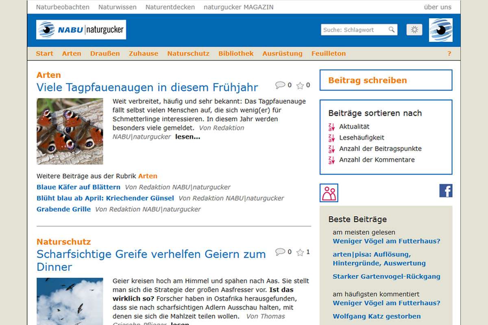Click comment bubble icon for Scharfsichtige Greife article
The width and height of the screenshot is (488, 325).
click(280, 252)
